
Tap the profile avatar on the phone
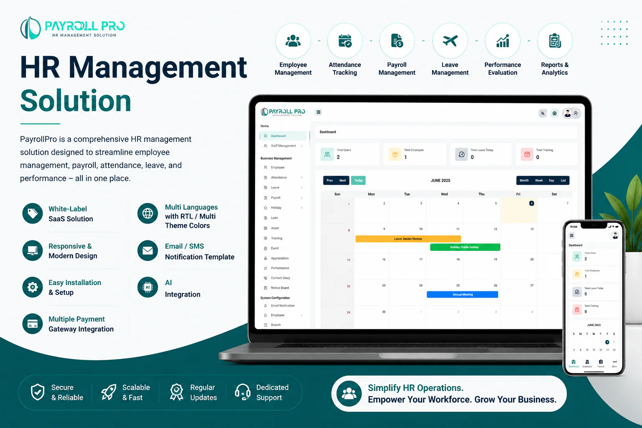pyautogui.click(x=615, y=236)
